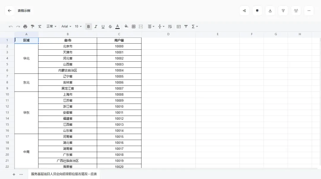Click the 内蒙古自治区 cell
The height and width of the screenshot is (179, 321).
pos(68,71)
